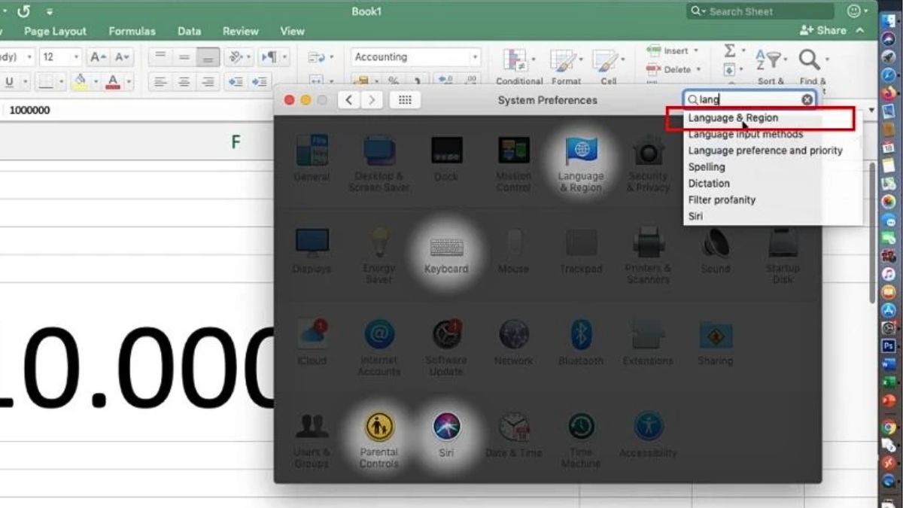Open Users & Groups preferences

(312, 440)
